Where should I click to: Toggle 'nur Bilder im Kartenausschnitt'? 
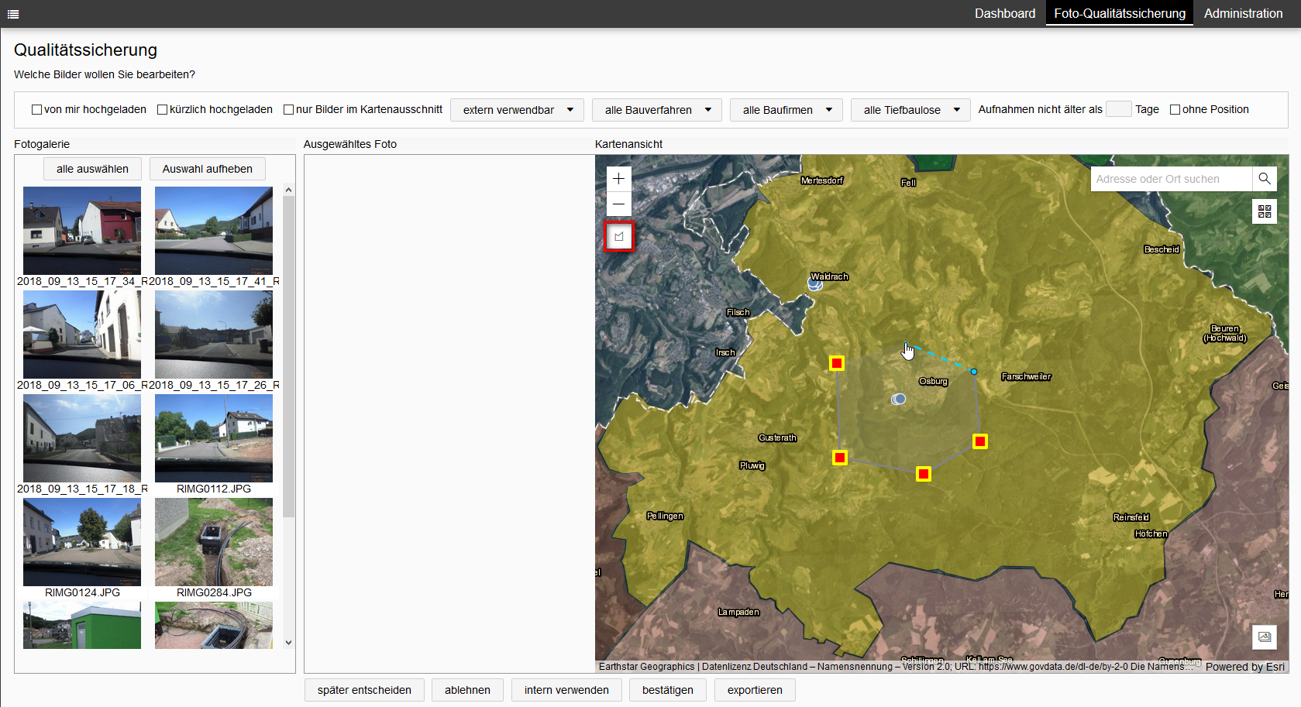(288, 110)
